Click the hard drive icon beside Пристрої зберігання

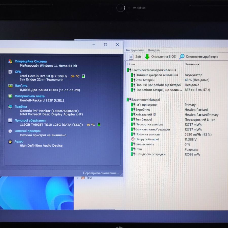tap(10, 120)
